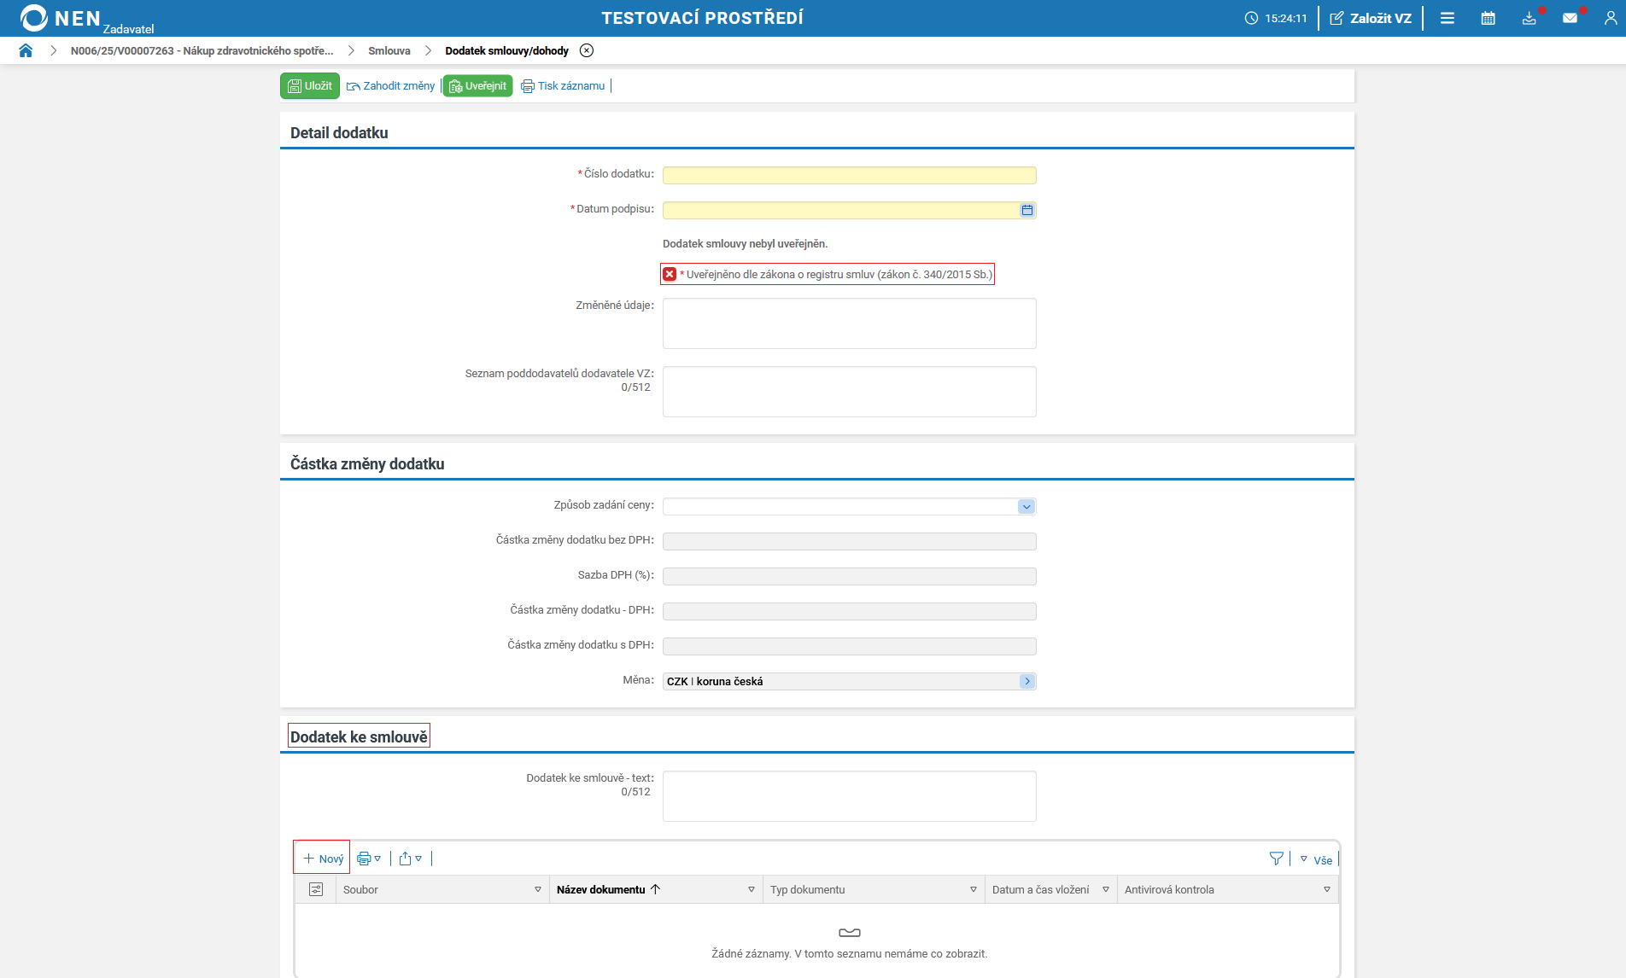
Task: Expand Způsob zadání ceny dropdown
Action: (1026, 506)
